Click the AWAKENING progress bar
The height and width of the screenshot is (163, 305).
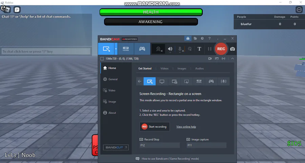click(151, 22)
